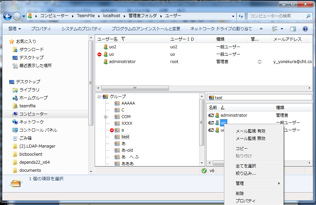Screen dimensions: 316x205
Task: Toggle the preview pane icon in toolbar
Action: [x=293, y=29]
